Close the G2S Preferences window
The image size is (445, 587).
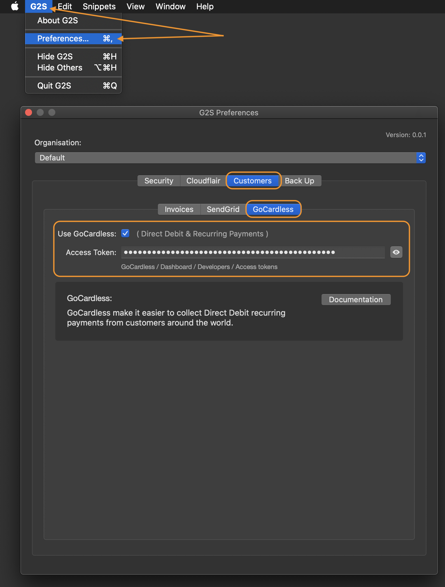29,112
